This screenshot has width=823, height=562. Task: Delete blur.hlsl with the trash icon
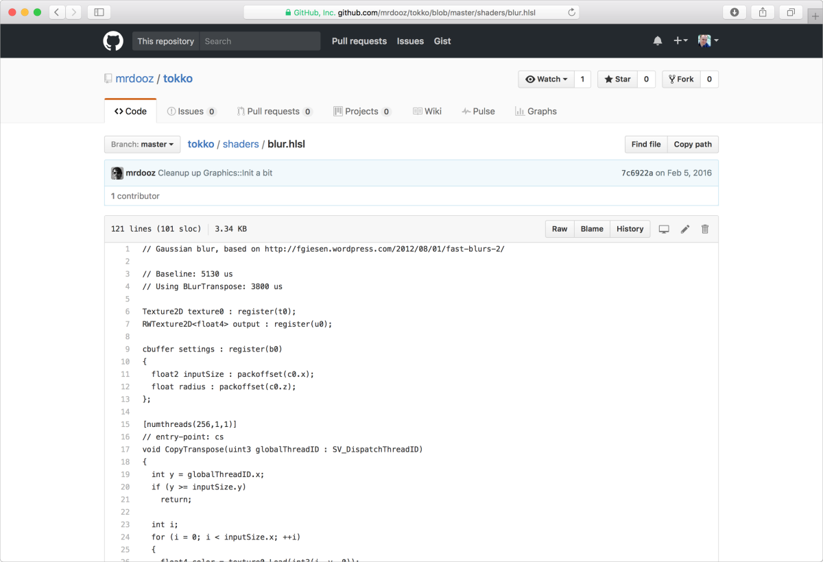[705, 229]
